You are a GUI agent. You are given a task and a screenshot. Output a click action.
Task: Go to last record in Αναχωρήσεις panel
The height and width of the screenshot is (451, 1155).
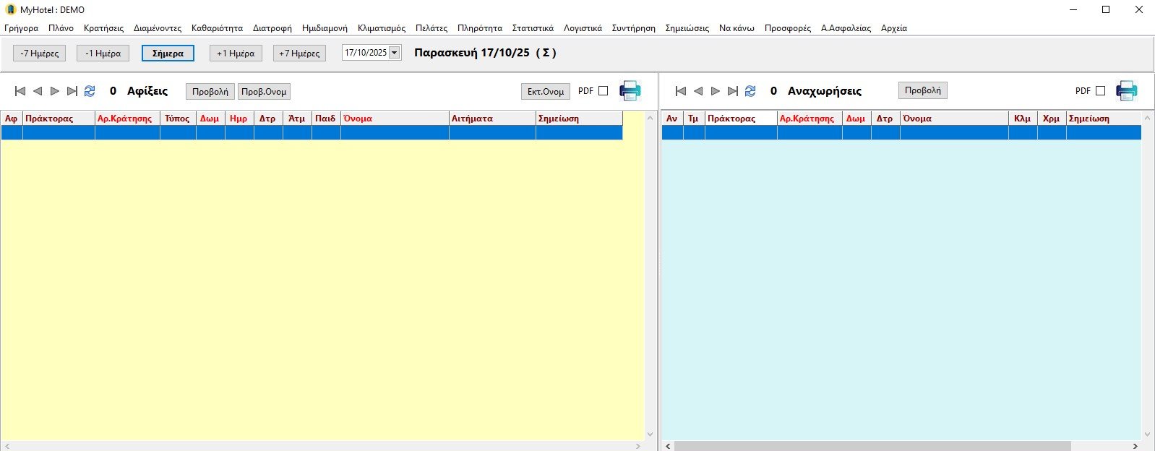[733, 91]
